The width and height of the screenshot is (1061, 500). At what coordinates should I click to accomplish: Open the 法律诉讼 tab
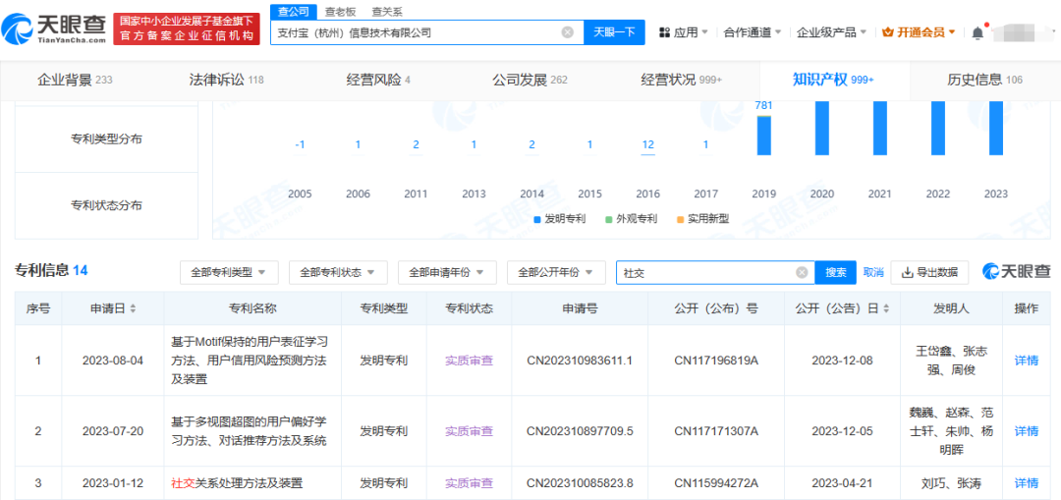tap(226, 80)
